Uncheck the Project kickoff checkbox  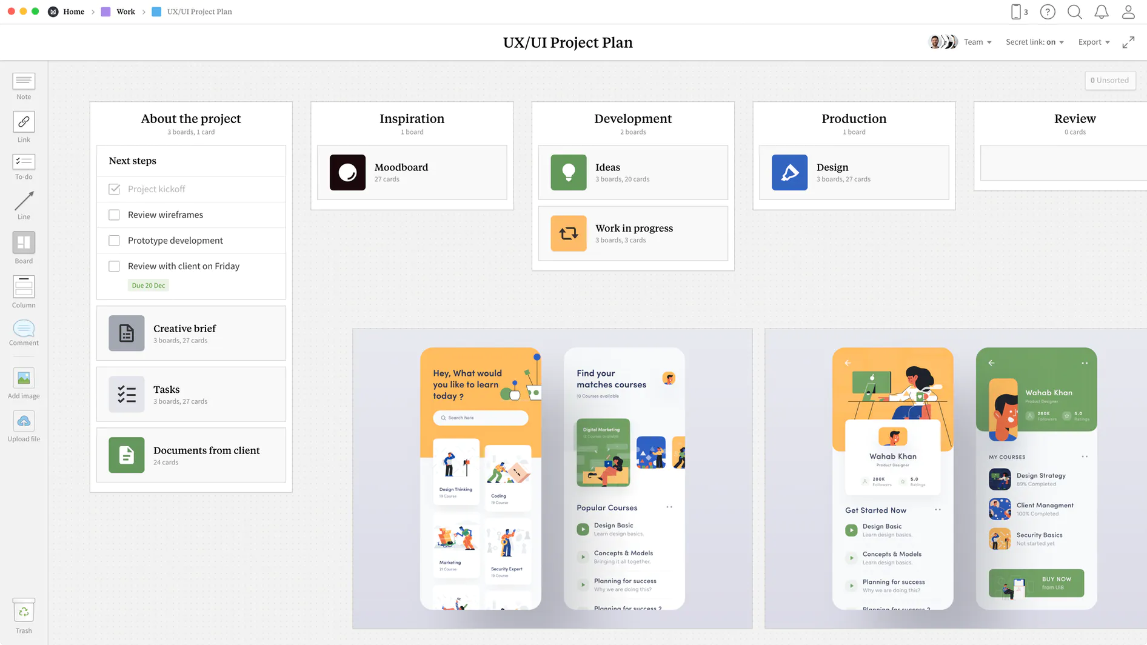(114, 189)
